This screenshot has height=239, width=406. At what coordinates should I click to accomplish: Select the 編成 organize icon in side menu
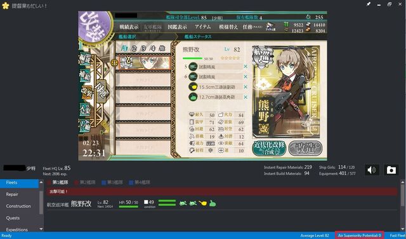84,58
